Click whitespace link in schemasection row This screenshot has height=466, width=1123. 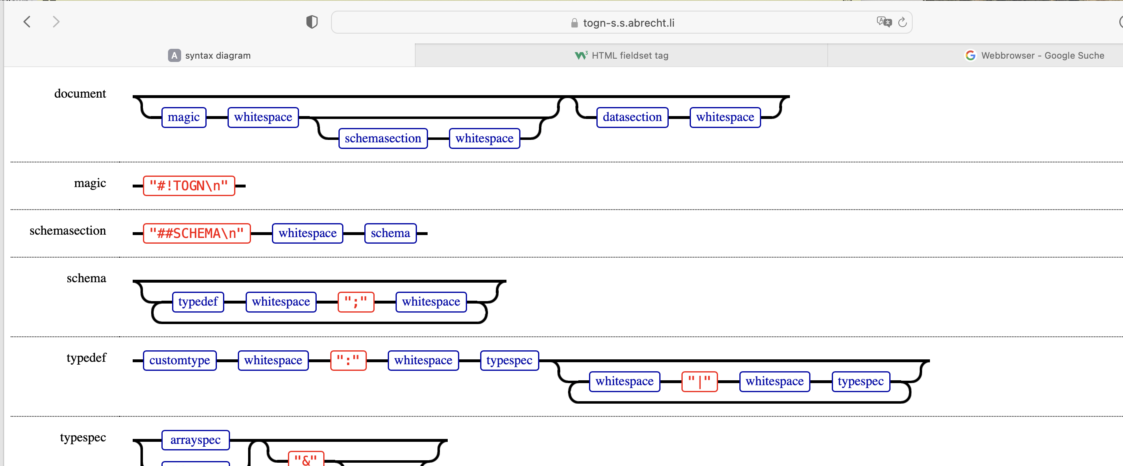[x=307, y=233]
